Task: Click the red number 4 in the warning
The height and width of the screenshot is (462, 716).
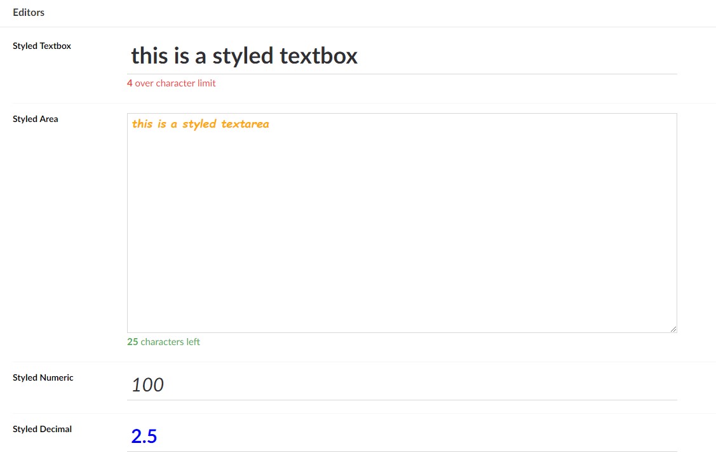Action: tap(130, 83)
